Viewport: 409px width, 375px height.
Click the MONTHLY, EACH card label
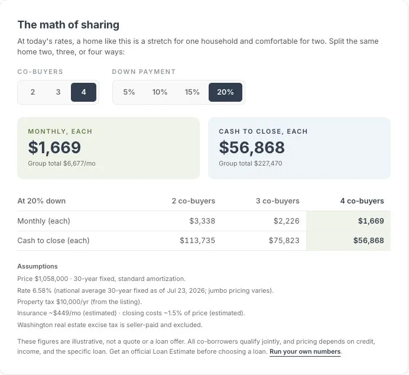pyautogui.click(x=60, y=131)
